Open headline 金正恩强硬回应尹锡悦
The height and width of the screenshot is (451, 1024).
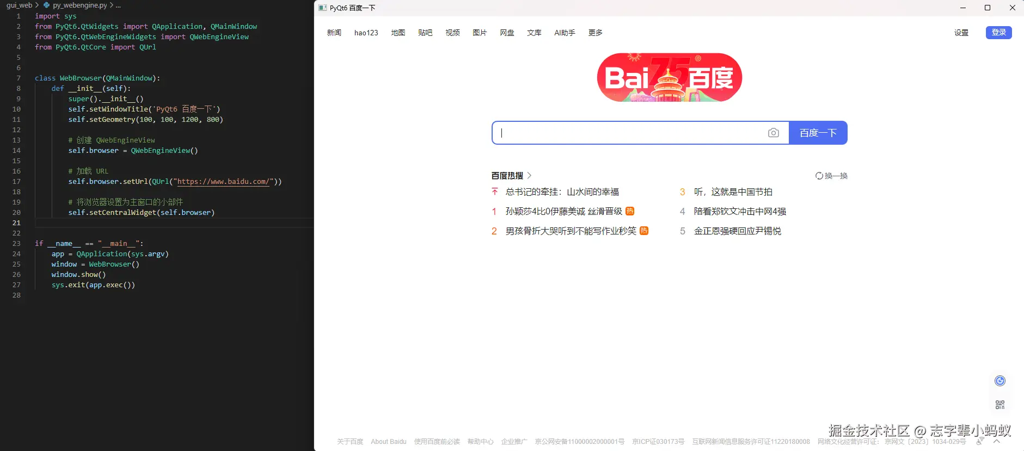tap(737, 231)
